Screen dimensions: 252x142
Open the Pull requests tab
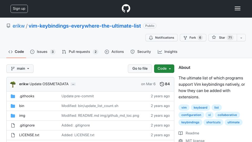point(80,52)
